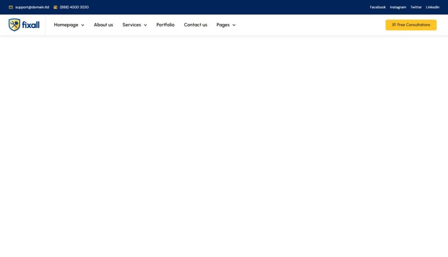This screenshot has width=448, height=257.
Task: Select the Homepage menu item
Action: 66,25
